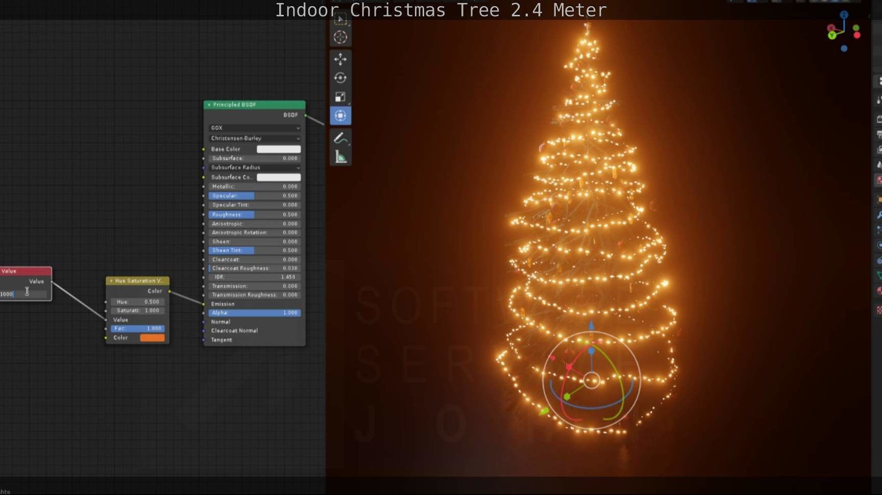Select the Scale tool
Screen dimensions: 882x495
click(340, 97)
